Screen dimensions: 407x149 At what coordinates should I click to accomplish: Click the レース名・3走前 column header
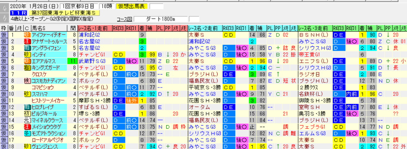tap(315, 28)
